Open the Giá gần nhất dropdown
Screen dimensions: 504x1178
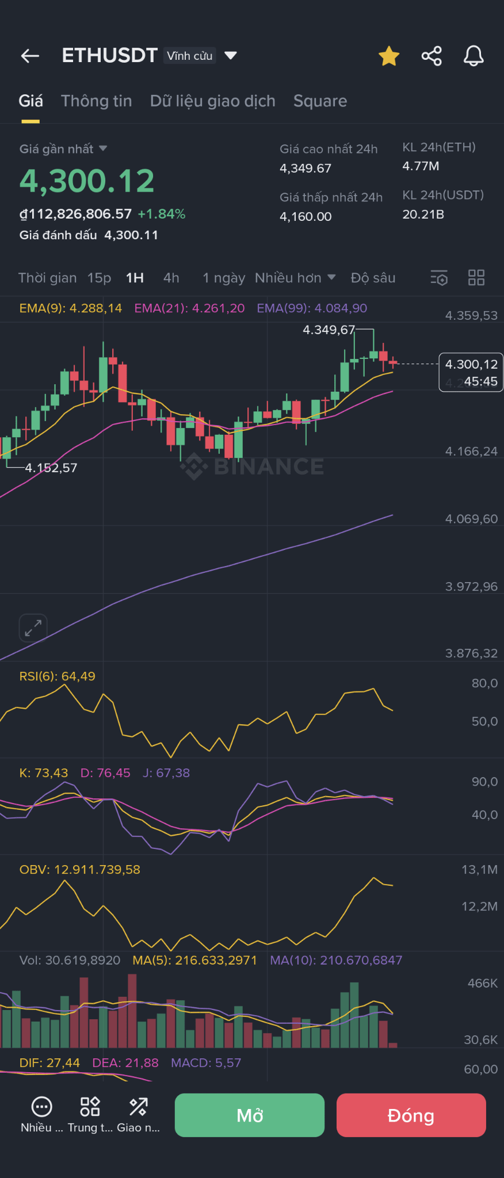[x=63, y=149]
